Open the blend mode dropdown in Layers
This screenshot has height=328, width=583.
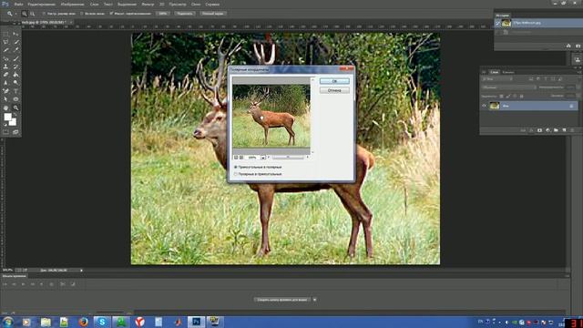[x=509, y=87]
